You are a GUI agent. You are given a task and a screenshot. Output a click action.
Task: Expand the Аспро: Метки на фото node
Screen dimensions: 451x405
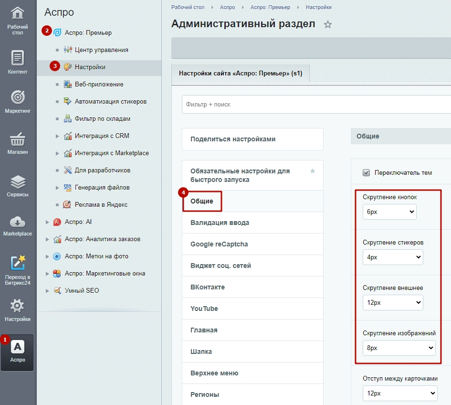[47, 256]
